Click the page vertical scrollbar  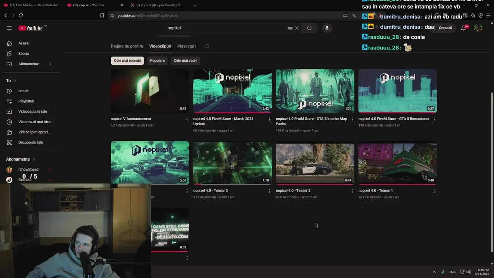(x=491, y=172)
